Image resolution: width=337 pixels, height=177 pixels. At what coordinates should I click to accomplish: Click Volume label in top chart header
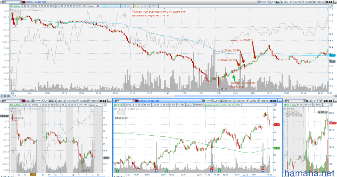point(91,6)
